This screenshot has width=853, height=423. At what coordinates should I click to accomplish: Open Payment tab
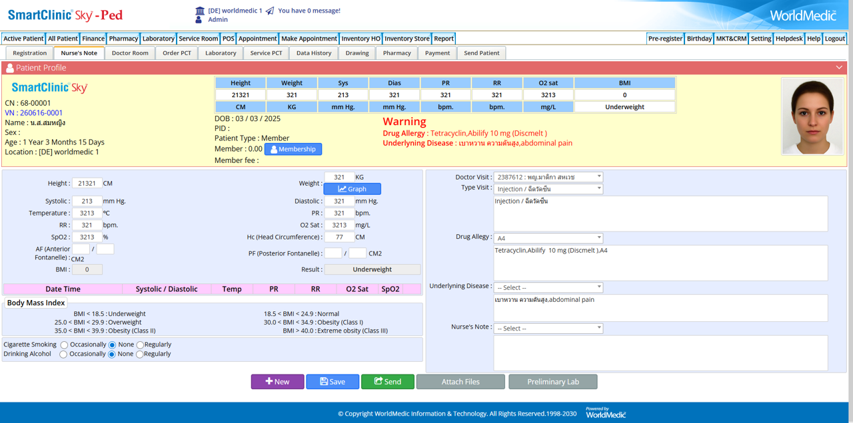tap(437, 53)
